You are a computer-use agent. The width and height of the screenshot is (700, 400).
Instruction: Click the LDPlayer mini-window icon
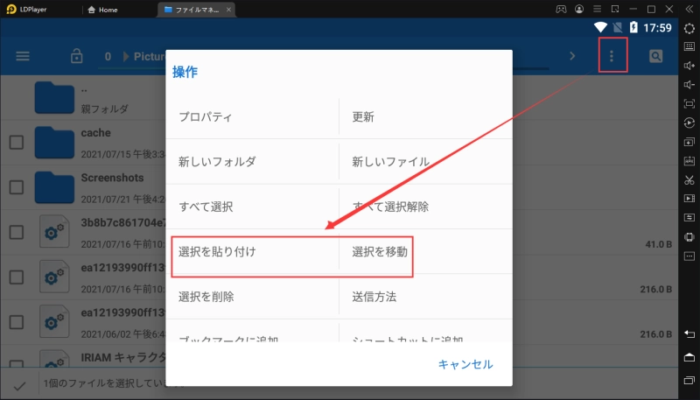tap(615, 9)
